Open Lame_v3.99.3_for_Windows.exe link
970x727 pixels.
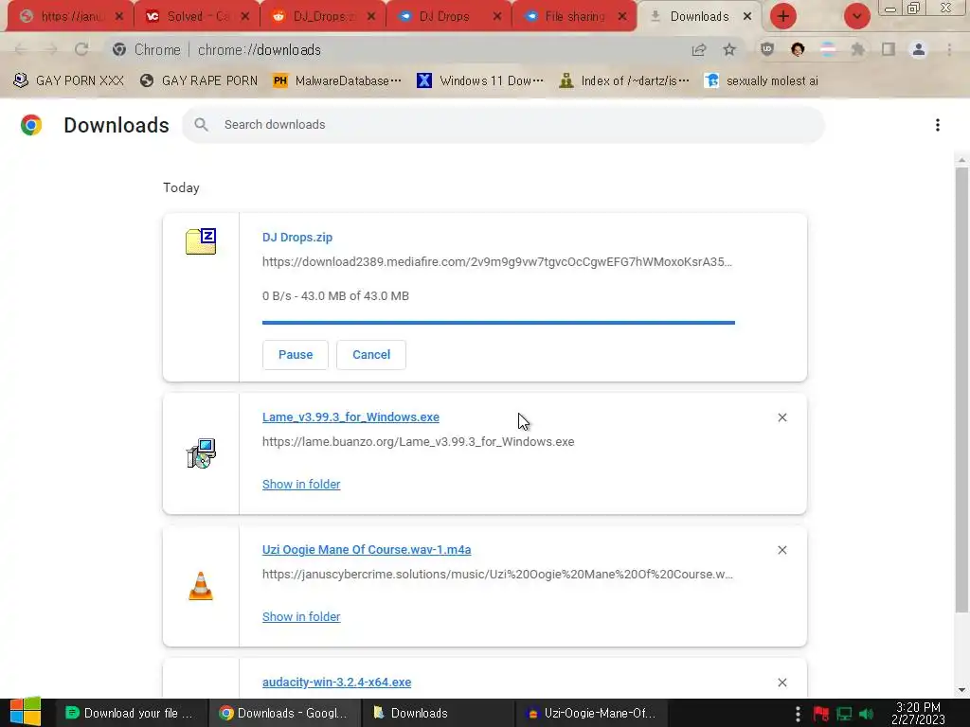pos(350,417)
